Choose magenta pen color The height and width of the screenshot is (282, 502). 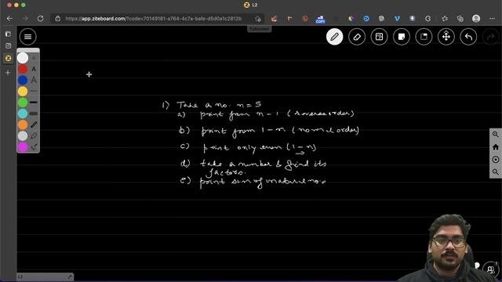click(x=23, y=146)
